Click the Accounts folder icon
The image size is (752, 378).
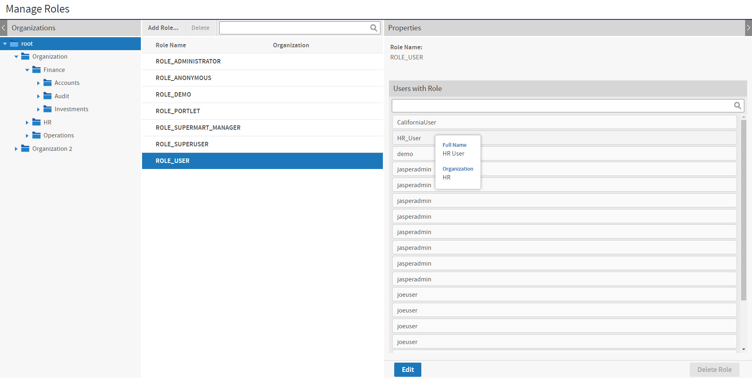coord(47,83)
